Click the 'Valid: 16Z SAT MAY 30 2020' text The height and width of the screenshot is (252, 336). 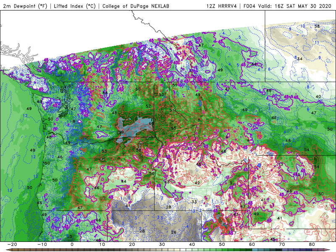[295, 6]
